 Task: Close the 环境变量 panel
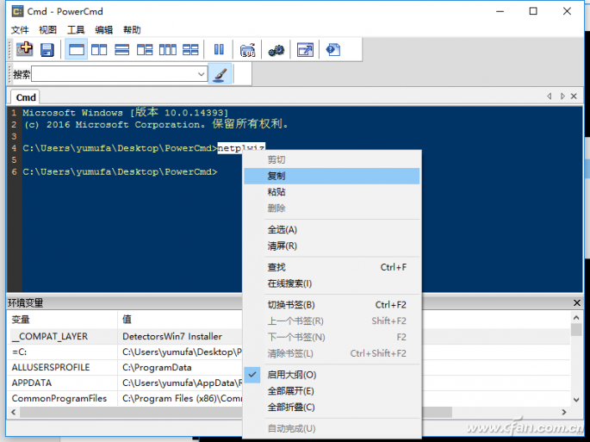[577, 302]
